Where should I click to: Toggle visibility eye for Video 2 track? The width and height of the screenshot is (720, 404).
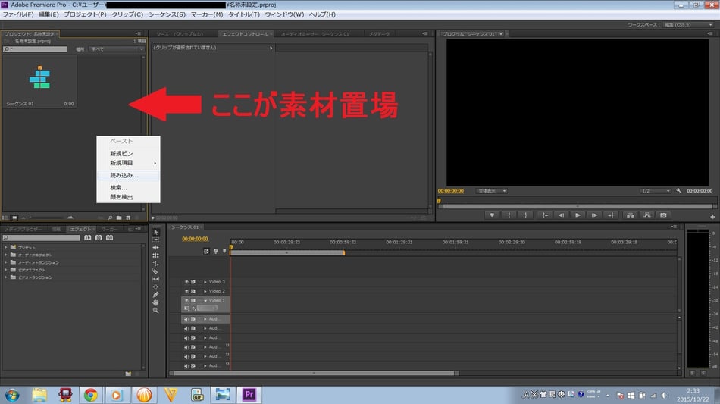click(x=186, y=291)
